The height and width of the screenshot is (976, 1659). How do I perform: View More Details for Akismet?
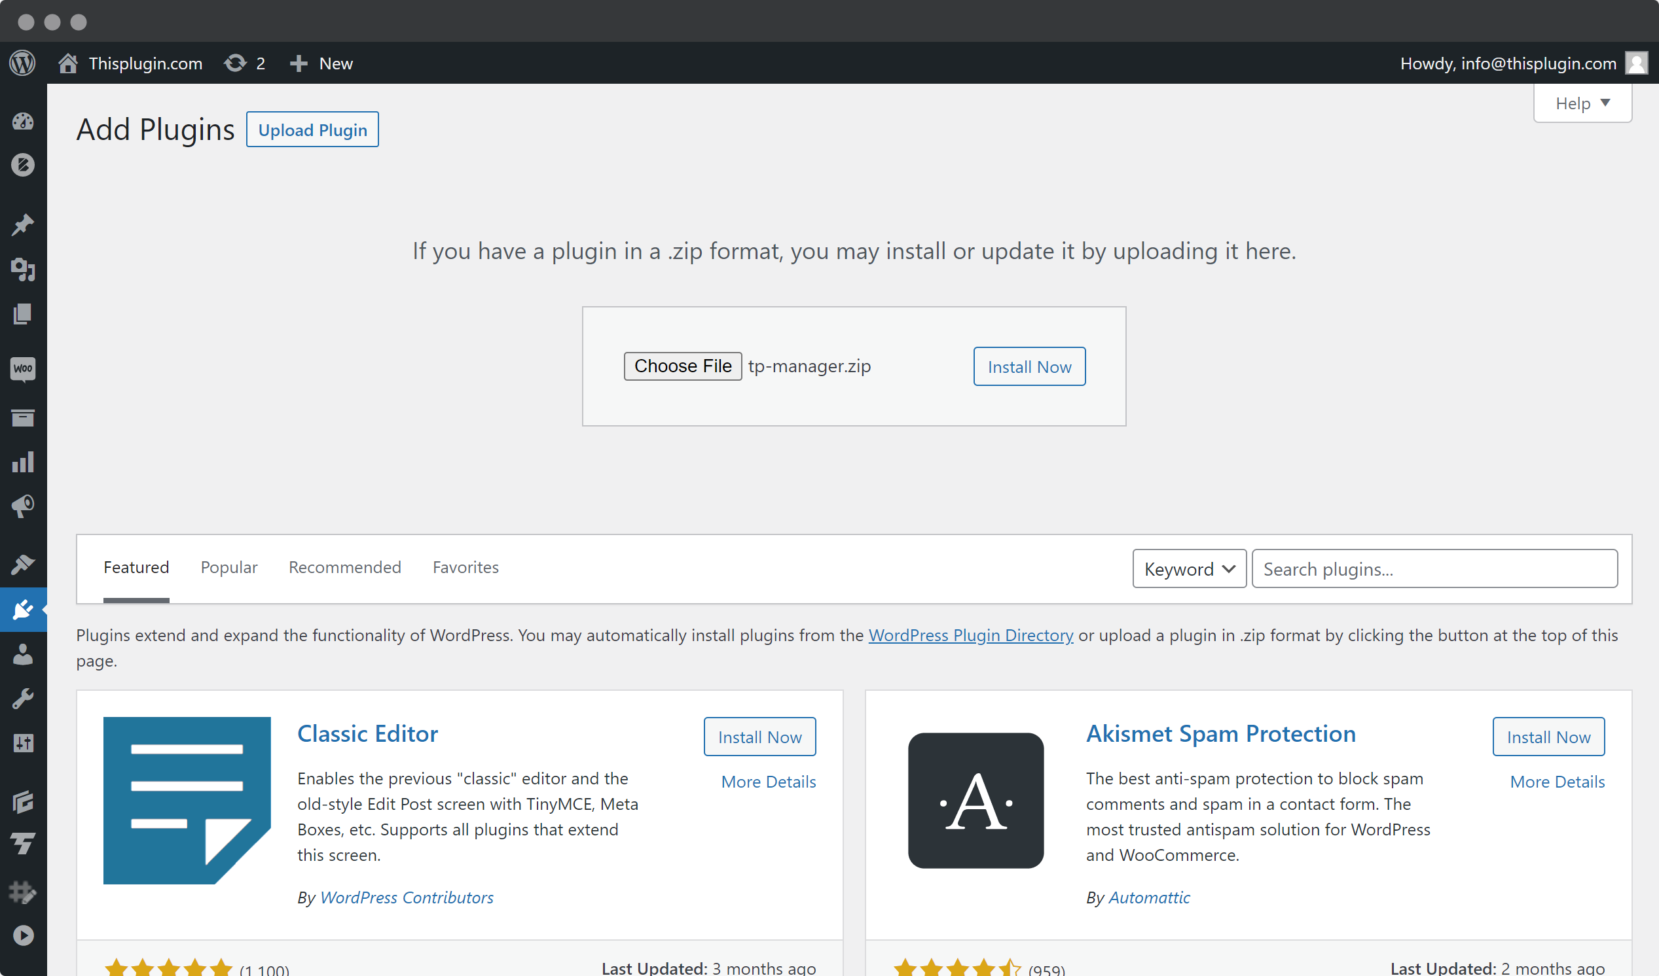1557,781
